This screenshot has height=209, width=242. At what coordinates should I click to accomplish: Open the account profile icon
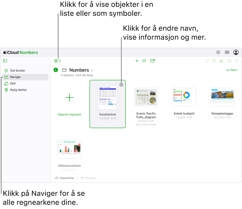[x=236, y=52]
